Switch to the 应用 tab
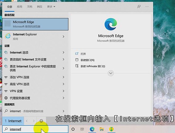The image size is (175, 133). [x=19, y=7]
